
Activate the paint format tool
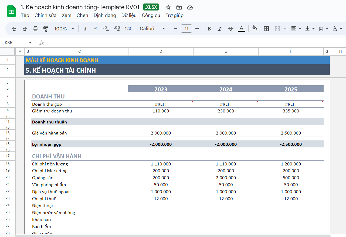point(46,29)
